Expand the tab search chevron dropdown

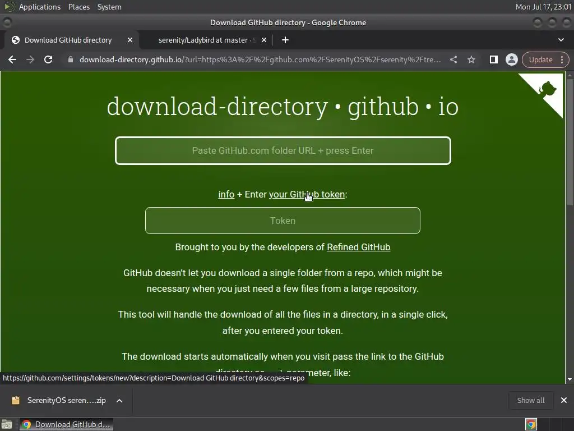(561, 40)
